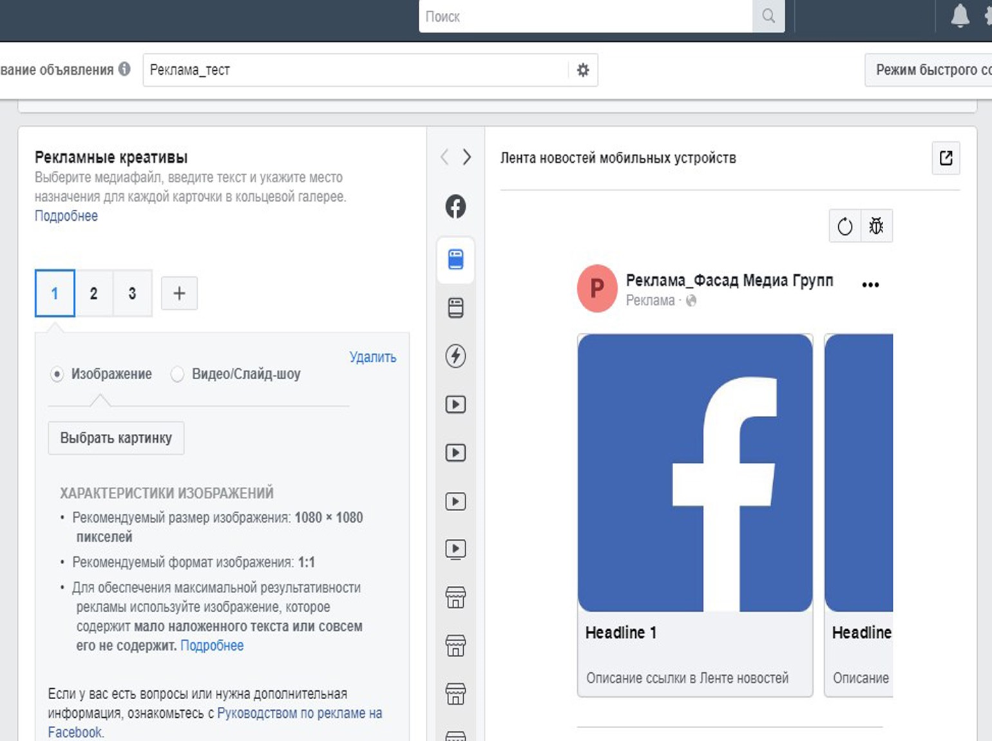Switch to carousel card 3

pyautogui.click(x=132, y=294)
